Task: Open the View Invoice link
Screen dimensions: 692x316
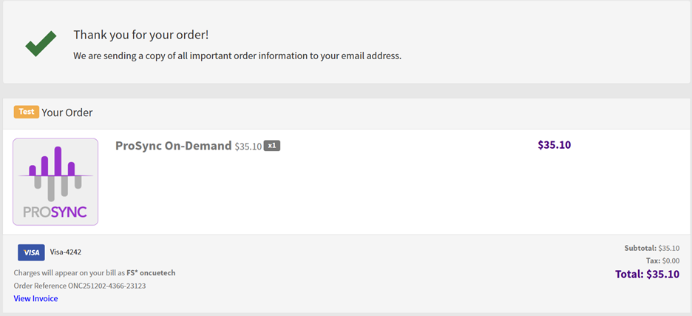Action: tap(35, 298)
